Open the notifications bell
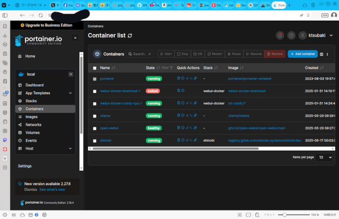 pos(280,36)
